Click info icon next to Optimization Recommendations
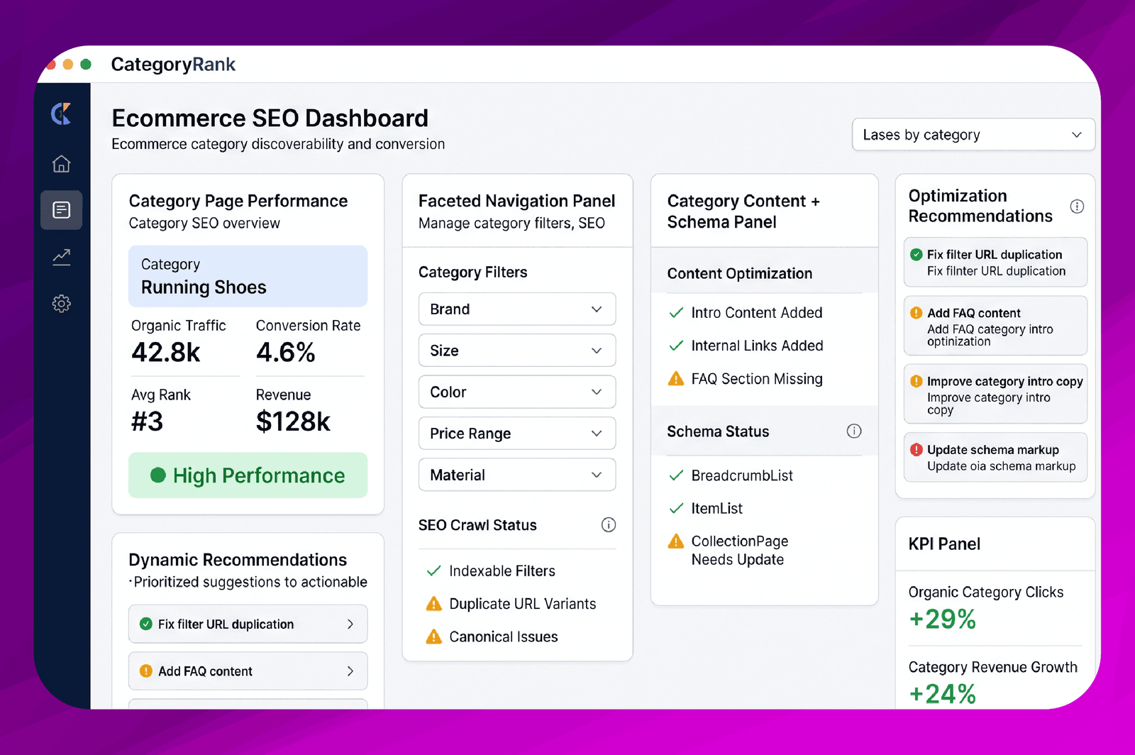This screenshot has width=1135, height=755. click(x=1077, y=206)
